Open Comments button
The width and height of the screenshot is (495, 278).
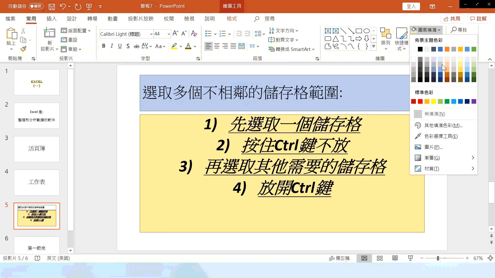click(x=478, y=19)
